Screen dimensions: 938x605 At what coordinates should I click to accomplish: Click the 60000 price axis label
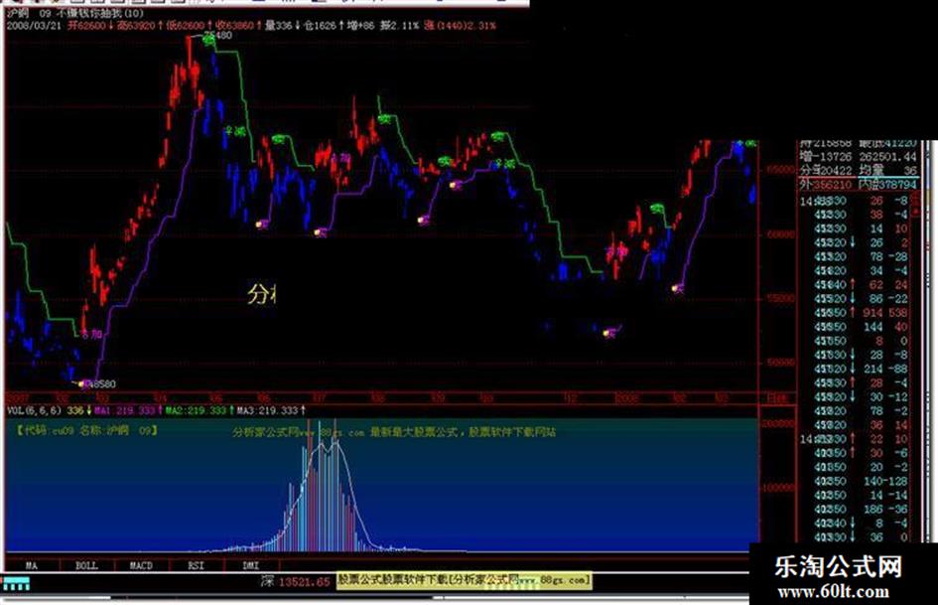point(780,234)
